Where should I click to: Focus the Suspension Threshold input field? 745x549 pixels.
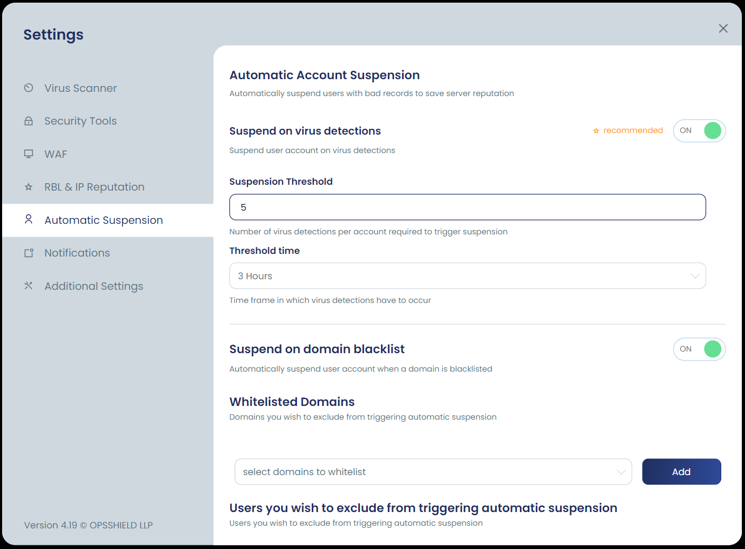468,207
